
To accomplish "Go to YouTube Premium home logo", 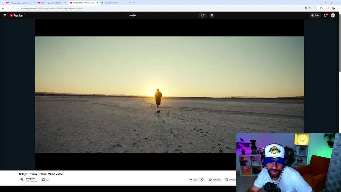I will point(17,15).
